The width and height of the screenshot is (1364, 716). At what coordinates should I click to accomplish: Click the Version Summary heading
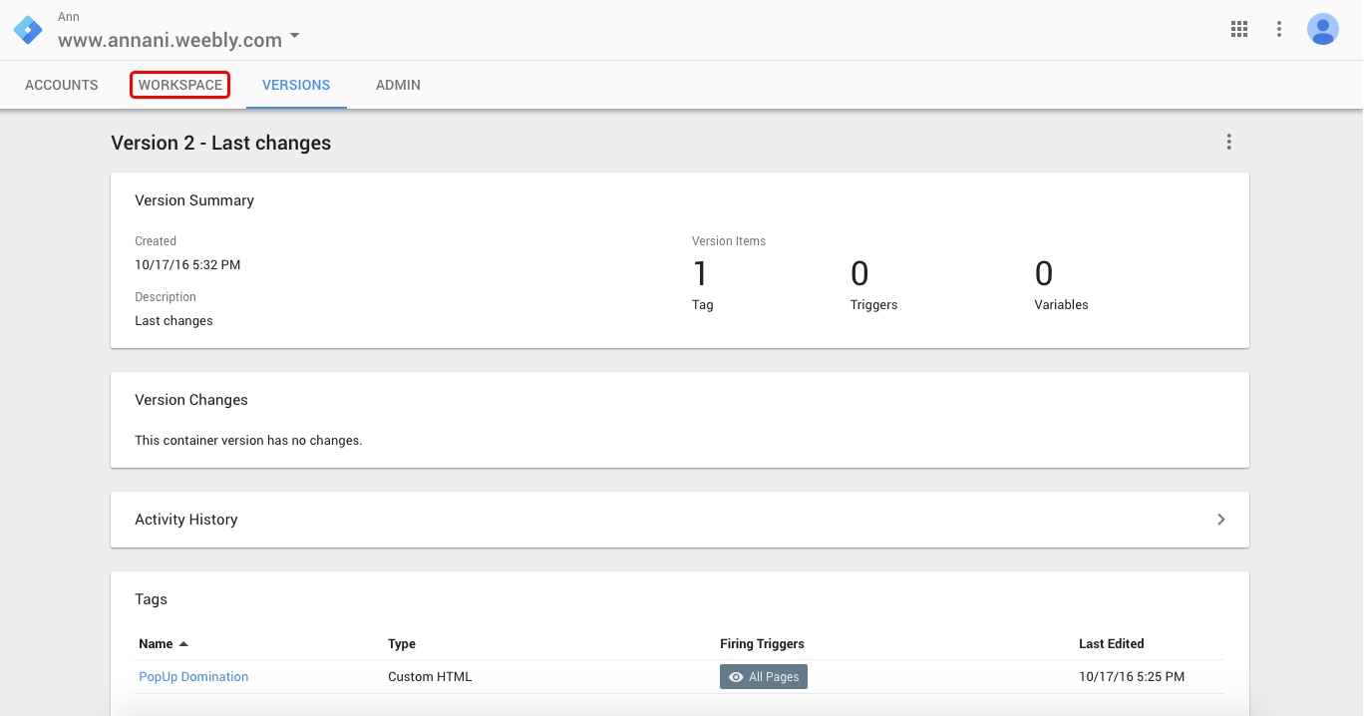coord(194,200)
